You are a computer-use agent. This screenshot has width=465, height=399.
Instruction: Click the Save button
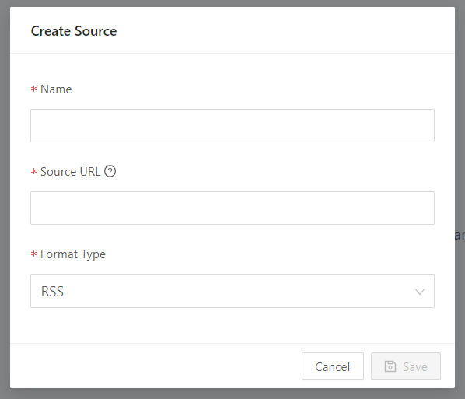(x=406, y=366)
